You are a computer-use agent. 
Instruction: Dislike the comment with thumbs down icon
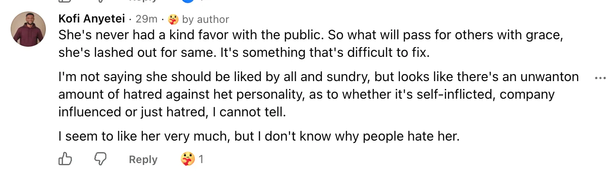[101, 159]
